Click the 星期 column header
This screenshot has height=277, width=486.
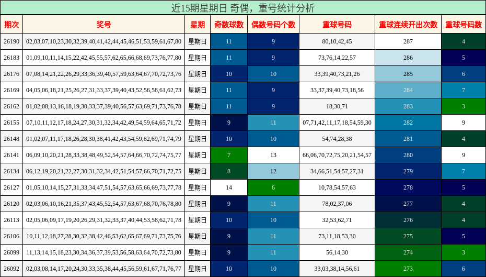pos(198,25)
